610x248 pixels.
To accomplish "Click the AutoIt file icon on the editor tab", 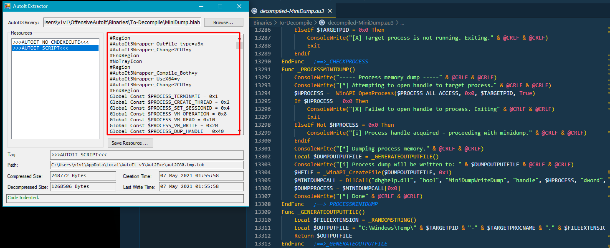I will (x=254, y=11).
